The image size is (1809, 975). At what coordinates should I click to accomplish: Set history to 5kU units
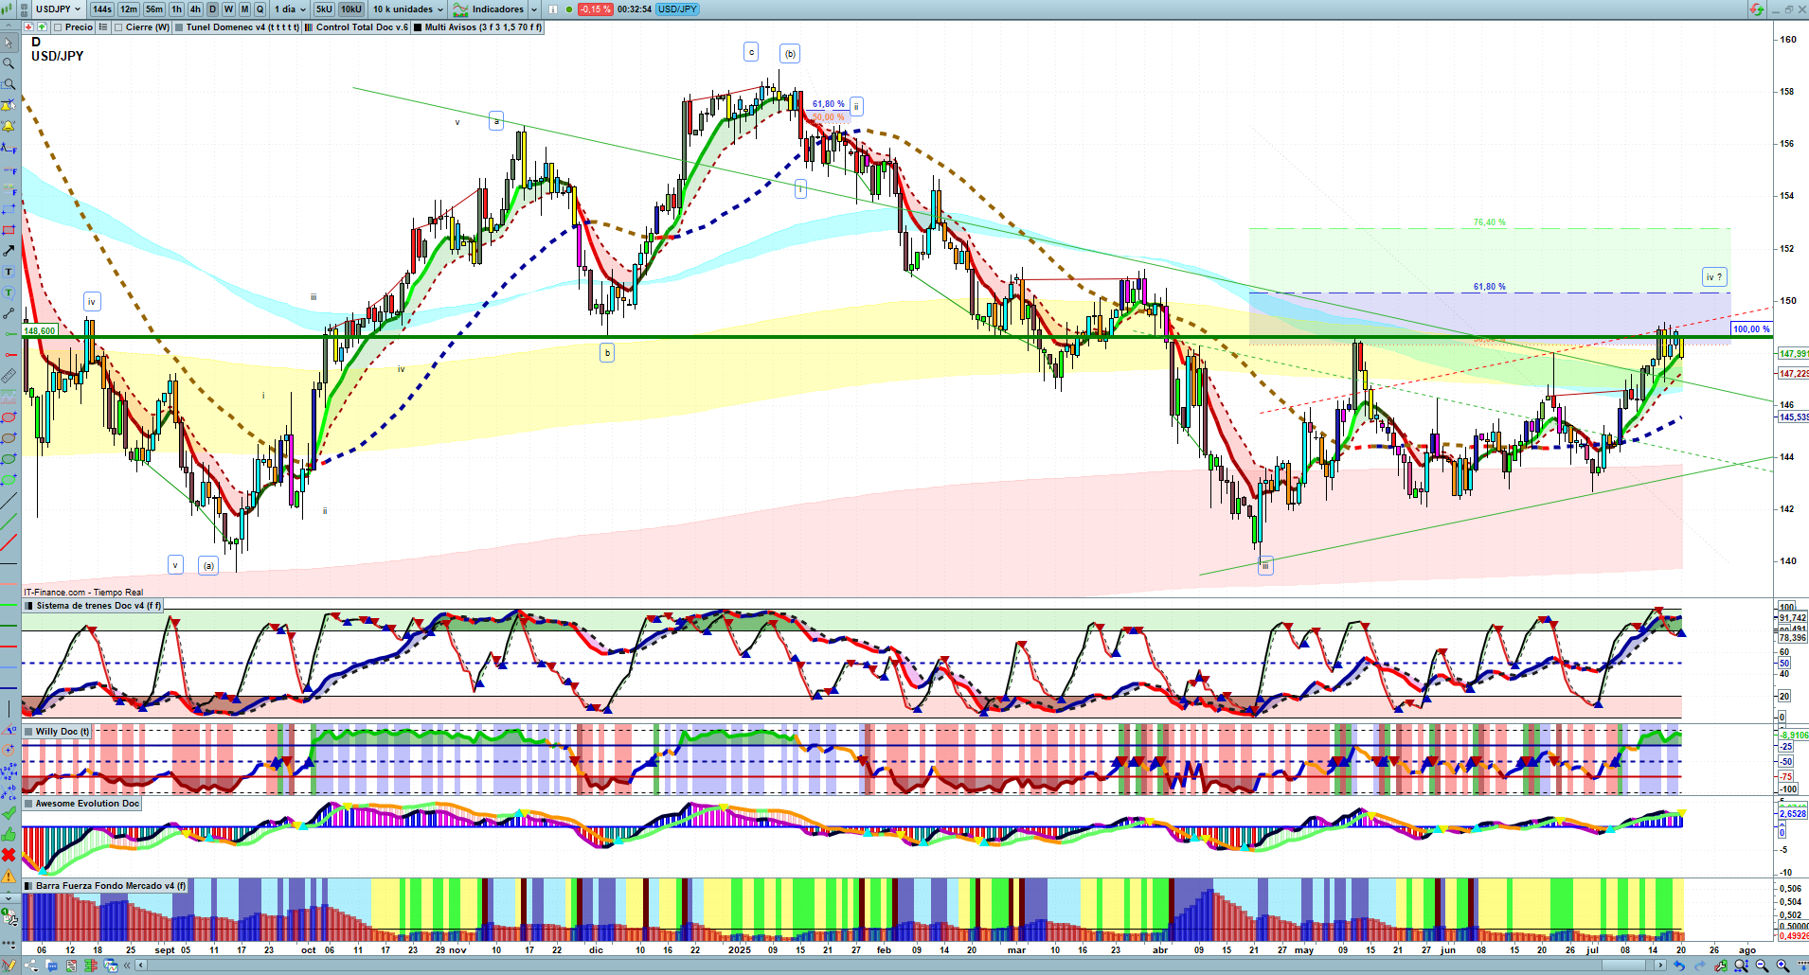[324, 9]
